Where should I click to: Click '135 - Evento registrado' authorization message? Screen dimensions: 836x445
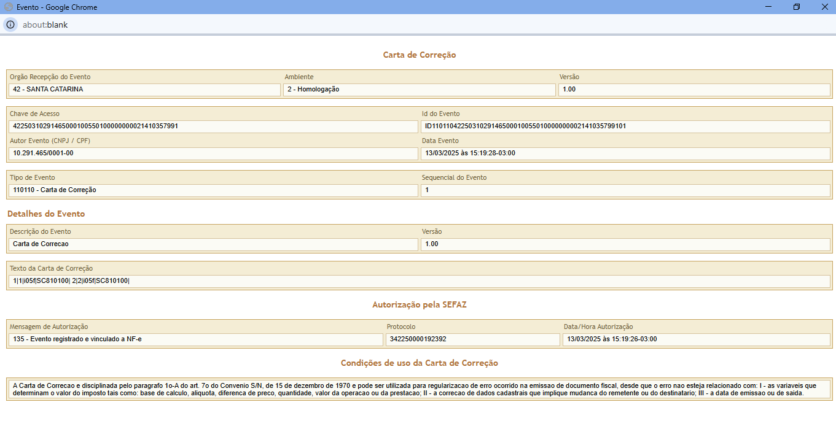click(196, 339)
